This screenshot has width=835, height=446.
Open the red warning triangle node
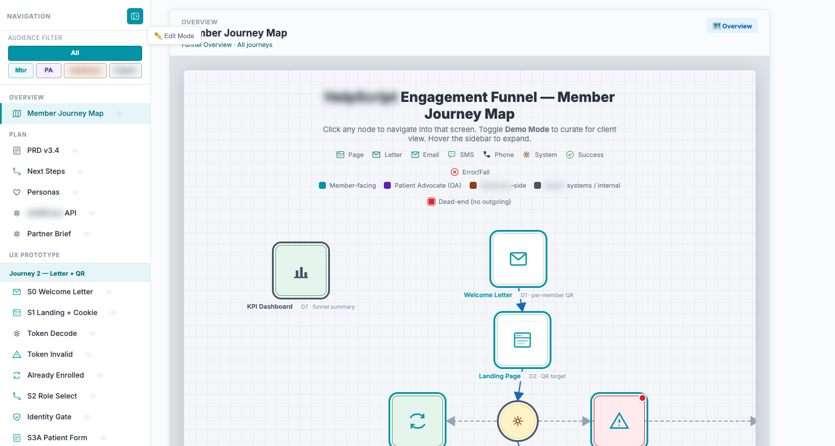[x=619, y=421]
